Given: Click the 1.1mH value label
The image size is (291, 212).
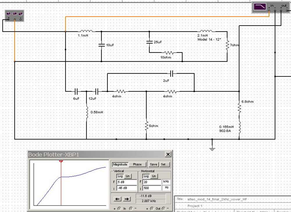Looking at the screenshot, I should (83, 35).
